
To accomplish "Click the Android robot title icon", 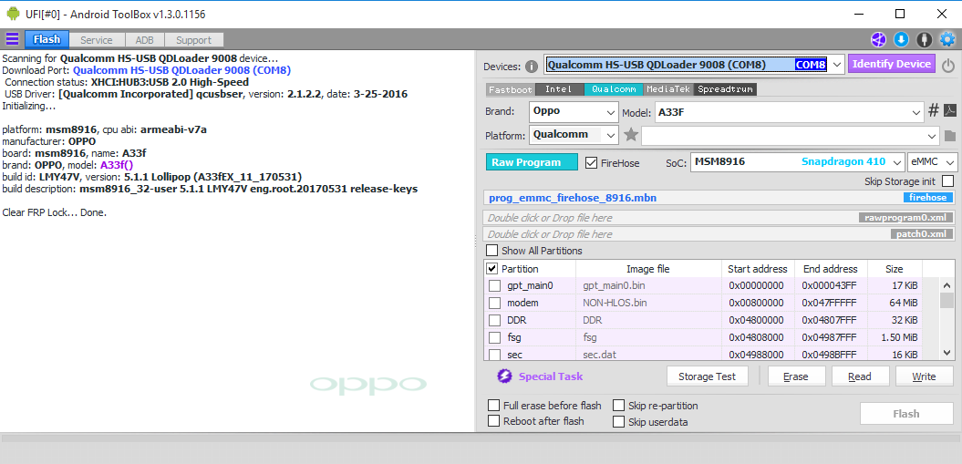I will tap(13, 14).
